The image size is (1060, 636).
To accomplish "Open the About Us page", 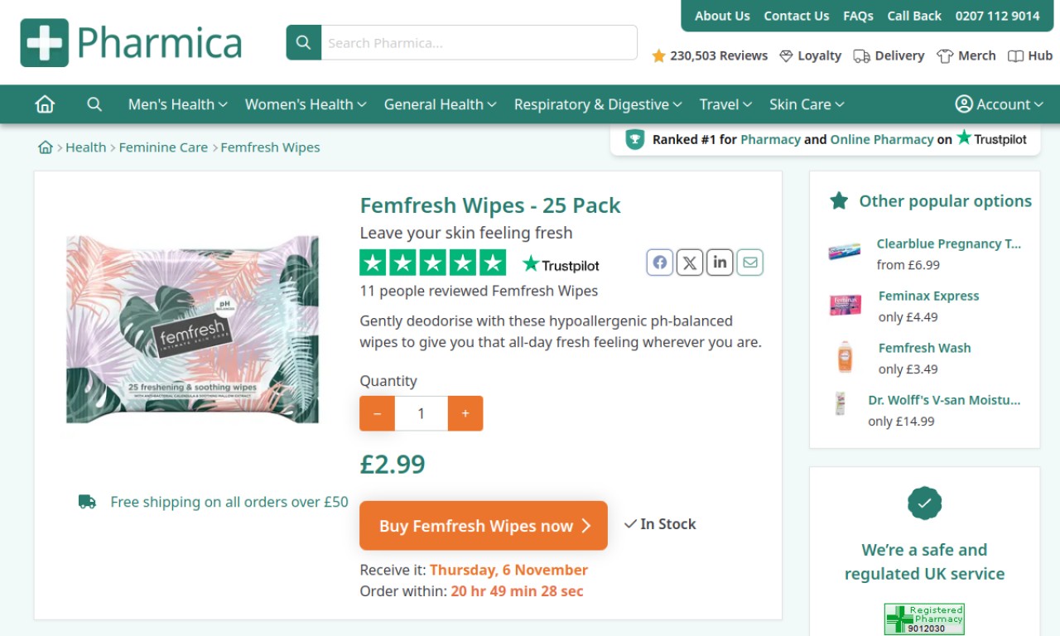I will pyautogui.click(x=722, y=16).
